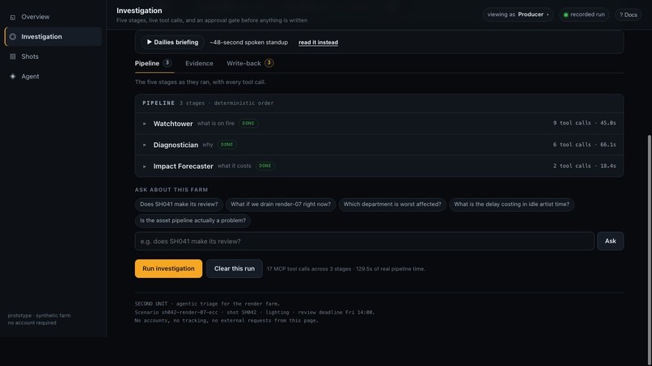The image size is (652, 366).
Task: Select the Investigation sidebar icon
Action: tap(13, 36)
